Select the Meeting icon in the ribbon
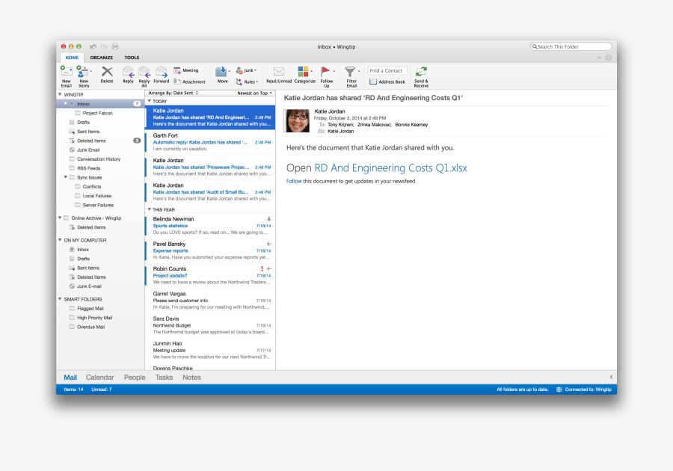 pyautogui.click(x=185, y=70)
